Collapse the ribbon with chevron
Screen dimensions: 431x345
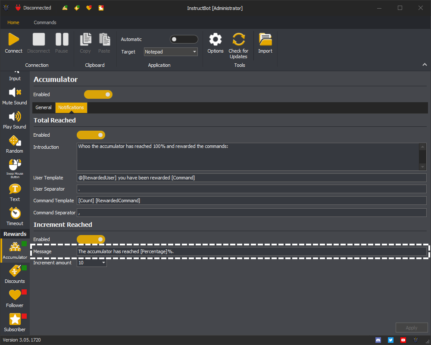425,65
